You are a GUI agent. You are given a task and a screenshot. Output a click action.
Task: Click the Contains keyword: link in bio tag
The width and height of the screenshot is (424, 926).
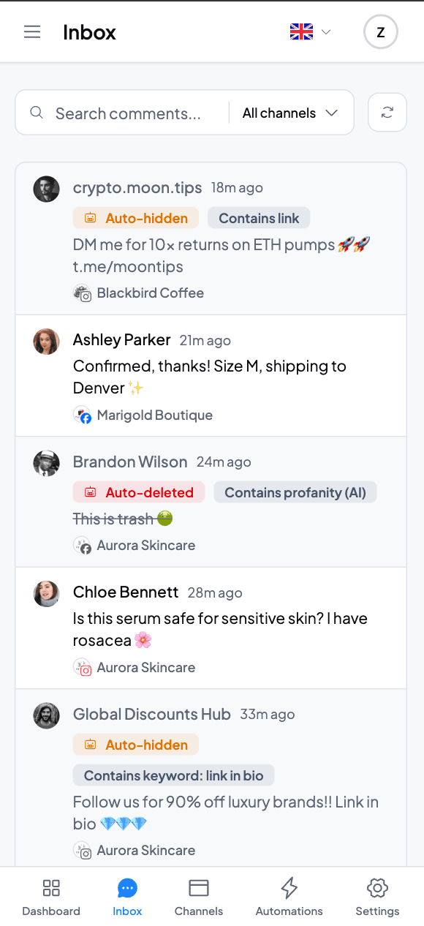click(x=173, y=775)
